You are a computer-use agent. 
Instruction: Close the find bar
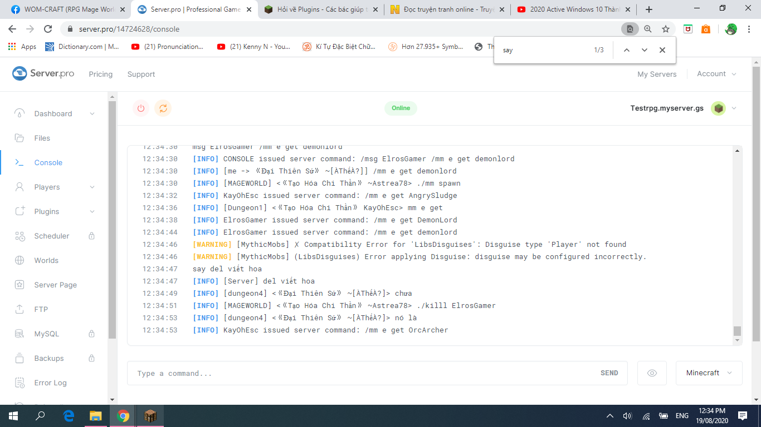662,50
